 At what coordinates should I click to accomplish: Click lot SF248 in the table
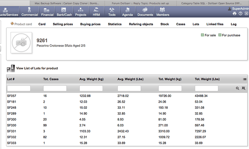pyautogui.click(x=12, y=108)
